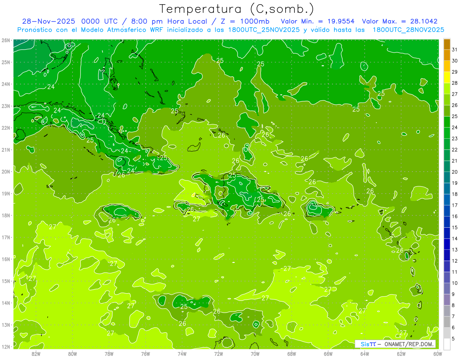Click the 78W longitude axis label
Image resolution: width=465 pixels, height=359 pixels.
(109, 354)
